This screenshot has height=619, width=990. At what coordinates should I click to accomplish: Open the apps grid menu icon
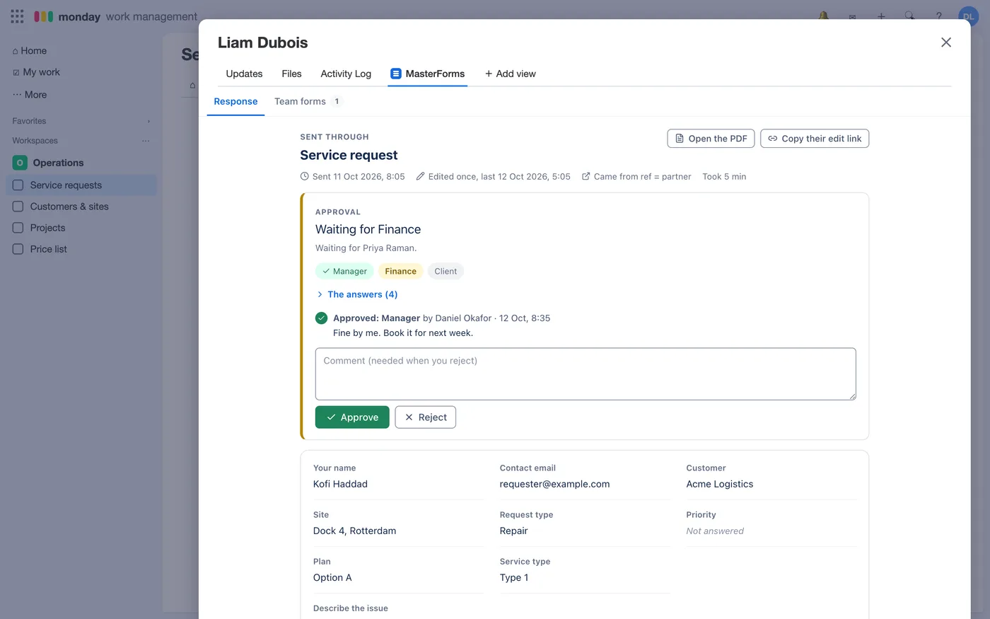[x=17, y=16]
